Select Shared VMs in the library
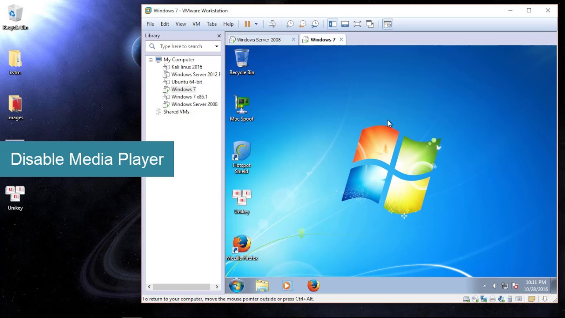The height and width of the screenshot is (318, 565). click(x=172, y=112)
